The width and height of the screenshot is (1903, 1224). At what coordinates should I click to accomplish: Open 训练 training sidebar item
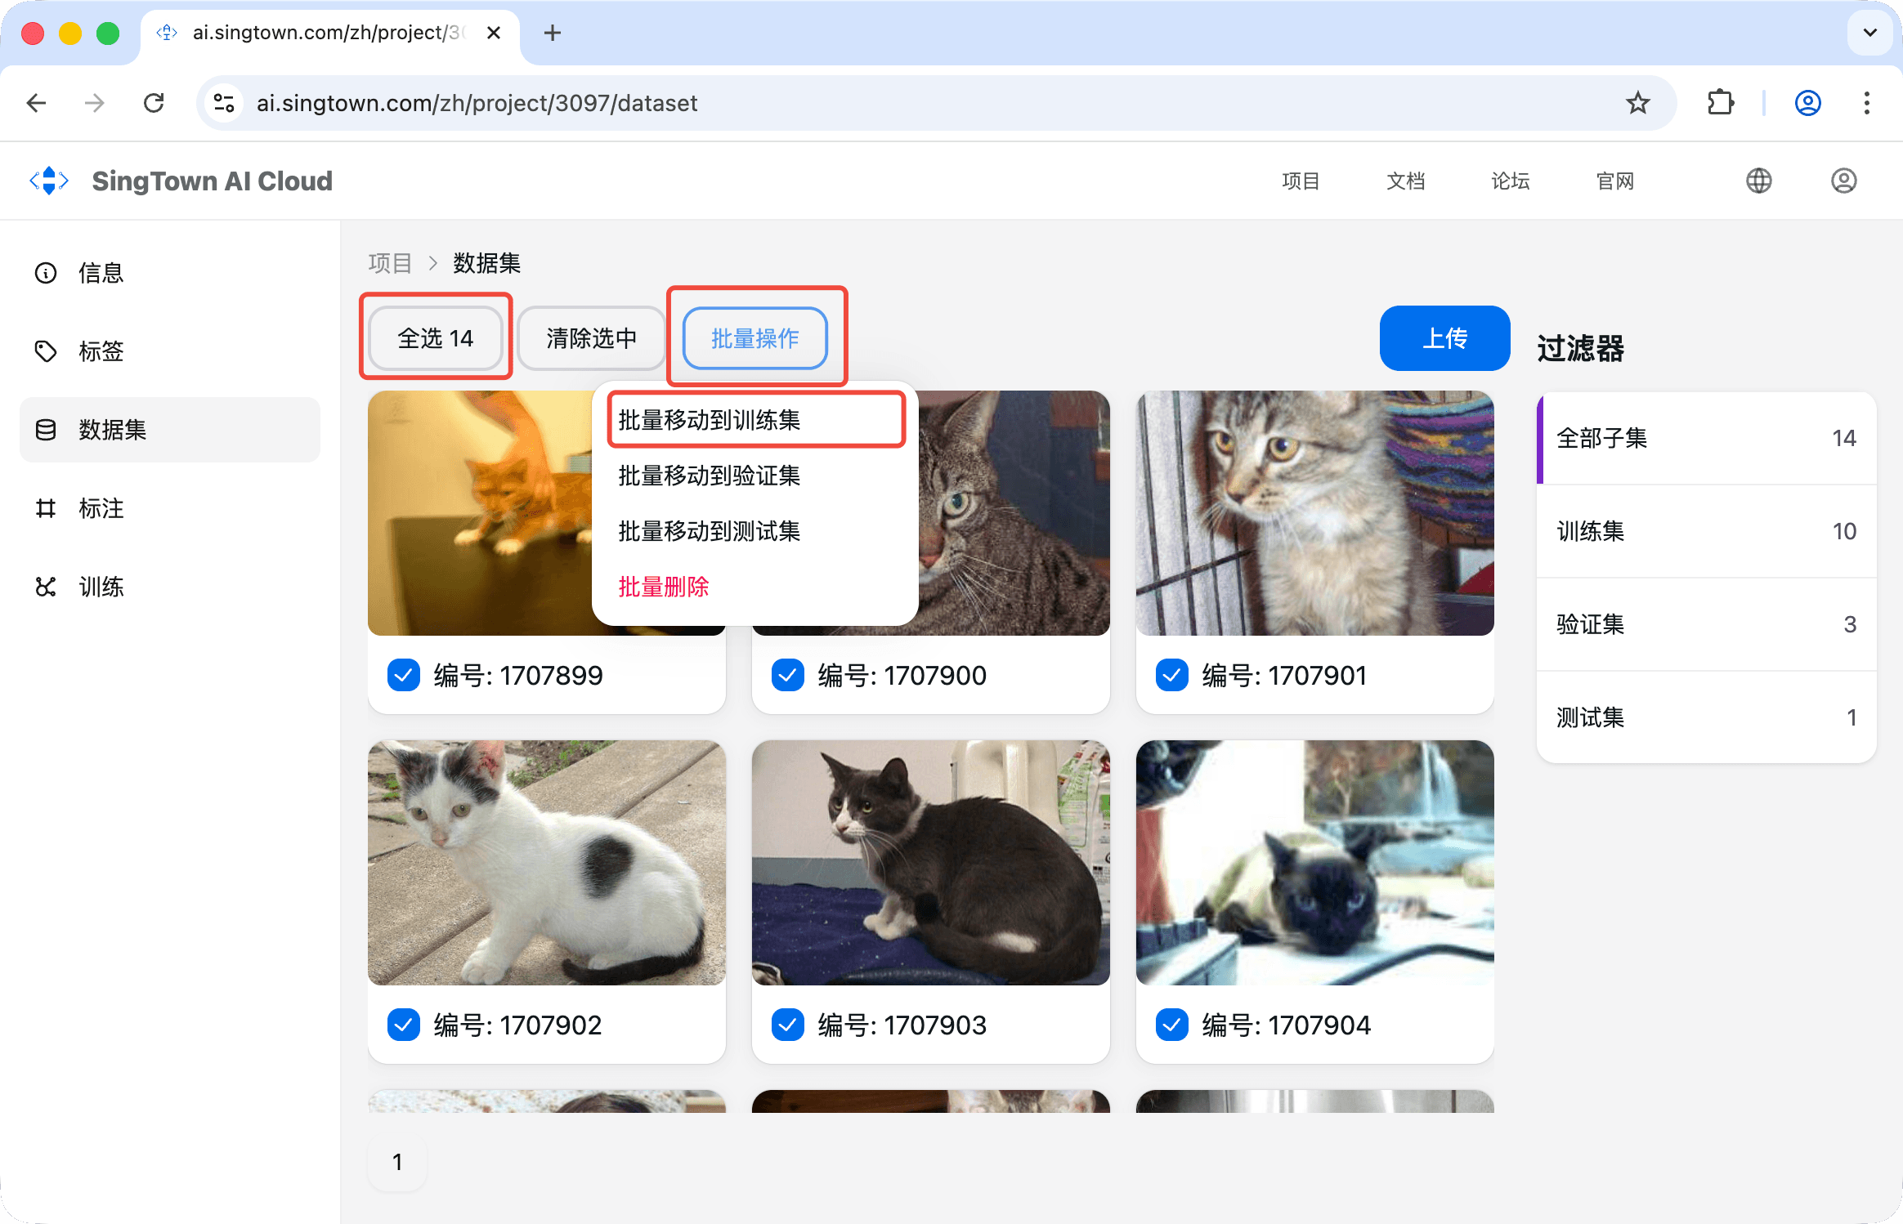(x=100, y=587)
